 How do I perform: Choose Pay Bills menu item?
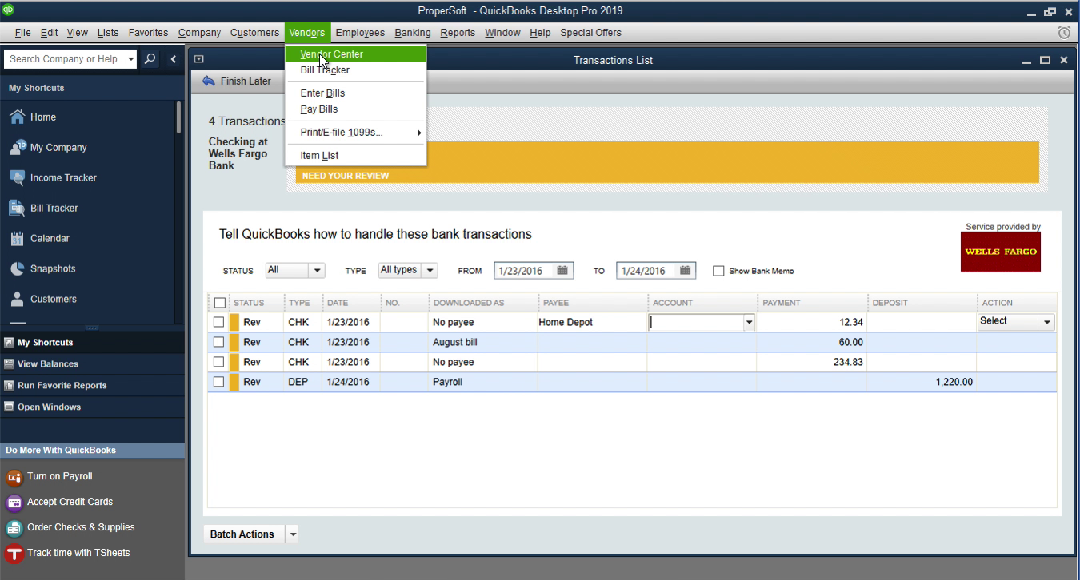(355, 109)
